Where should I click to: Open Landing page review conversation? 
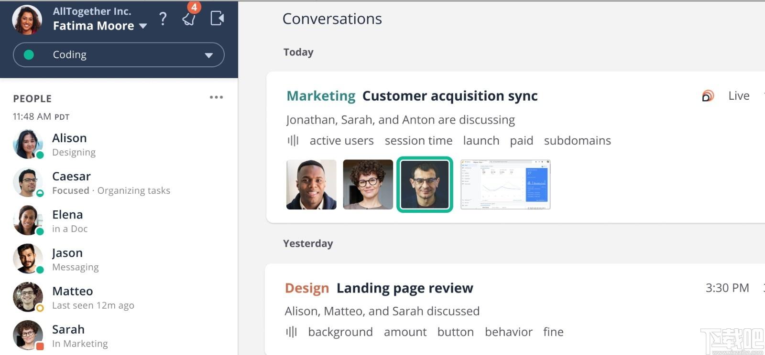pos(404,288)
